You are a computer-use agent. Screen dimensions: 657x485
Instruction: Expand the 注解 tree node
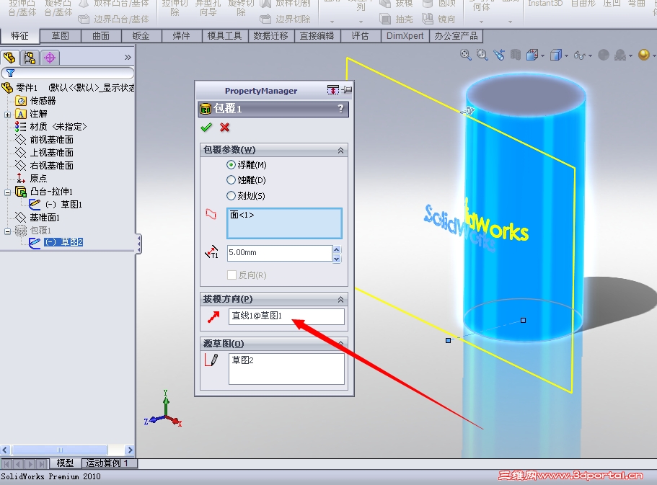7,114
